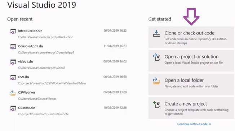Open the recent Guinote.sln solution
Viewport: 235px width, 131px height.
click(x=68, y=111)
